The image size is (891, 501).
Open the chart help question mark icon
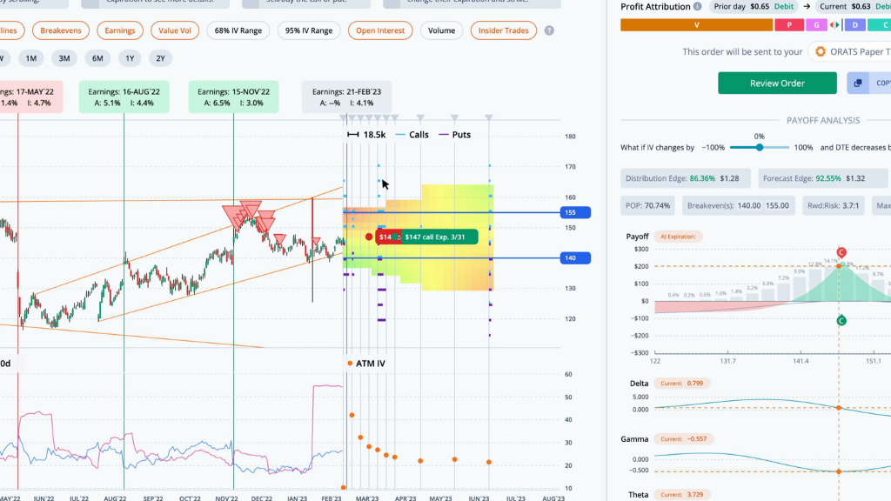549,30
